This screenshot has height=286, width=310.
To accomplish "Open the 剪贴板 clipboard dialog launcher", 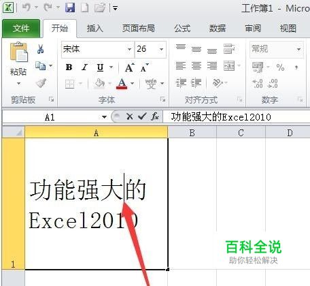I will [x=51, y=99].
